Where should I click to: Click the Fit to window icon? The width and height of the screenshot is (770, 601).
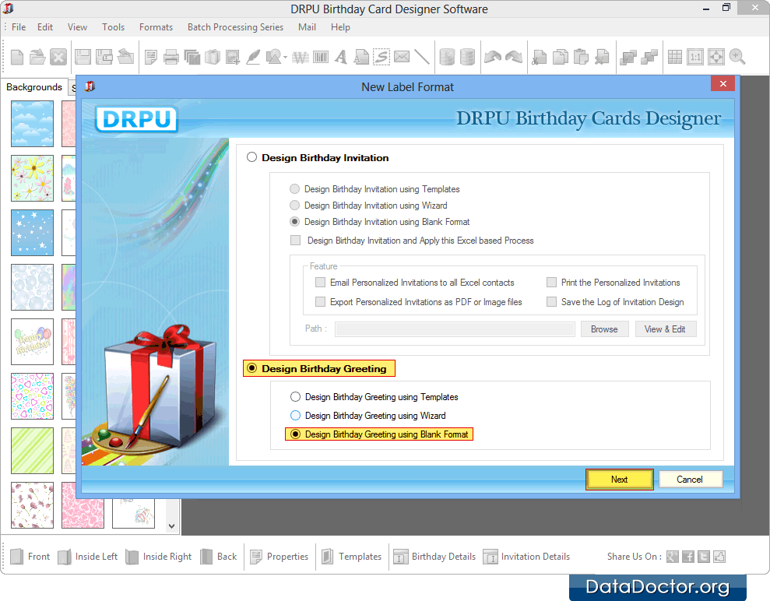[x=716, y=57]
